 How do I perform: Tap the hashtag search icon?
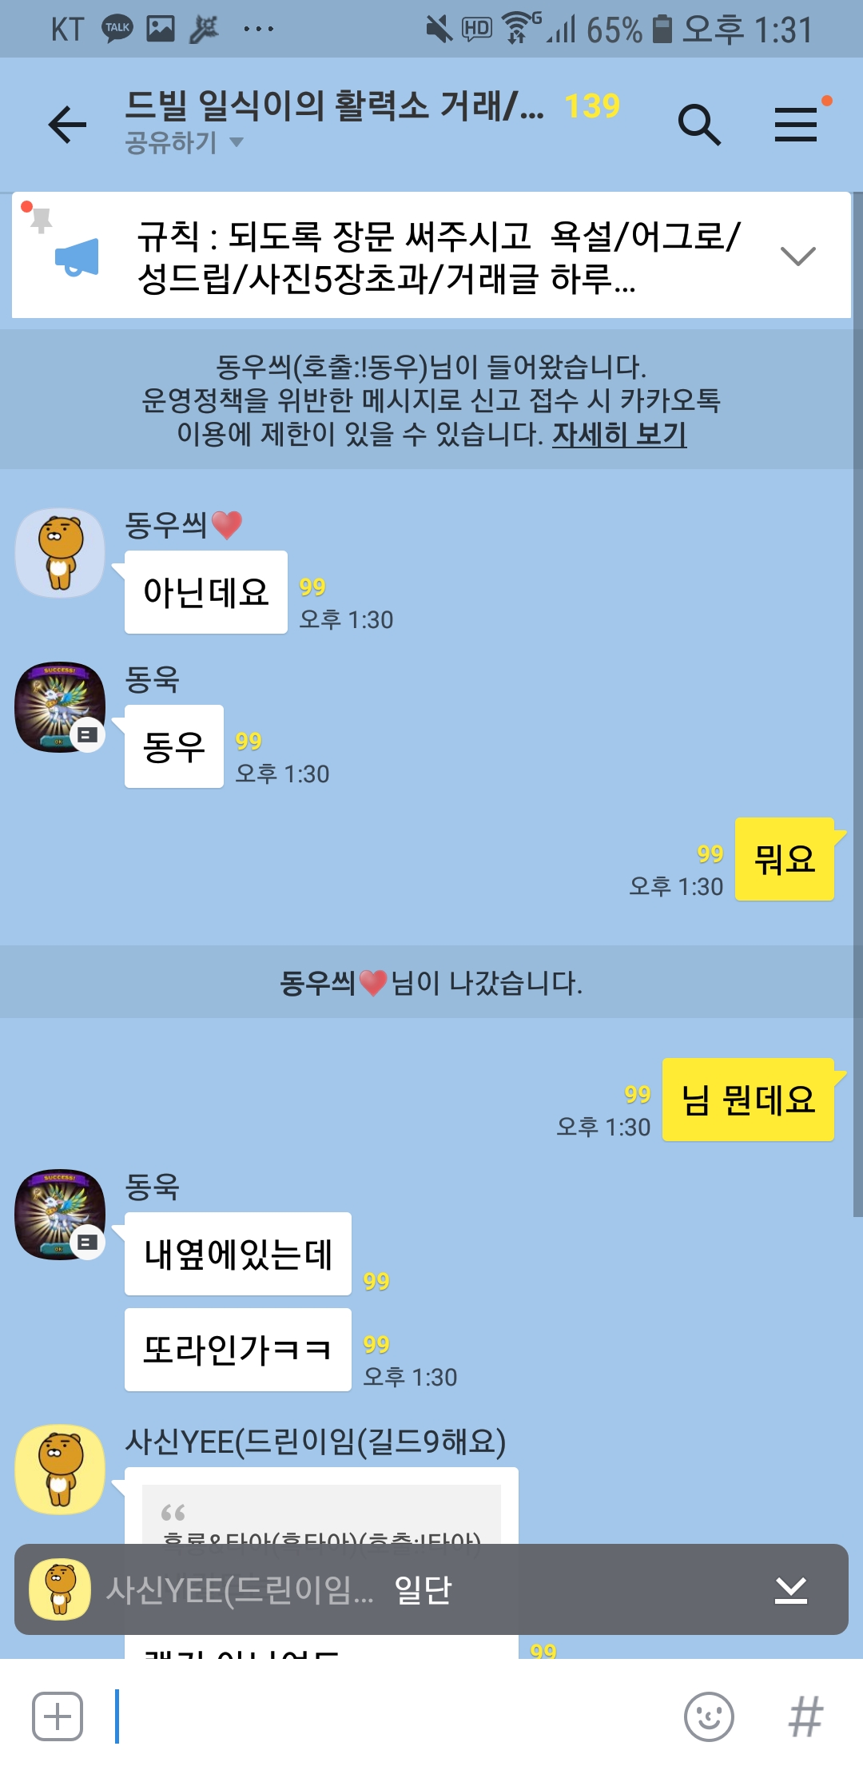pyautogui.click(x=805, y=1716)
